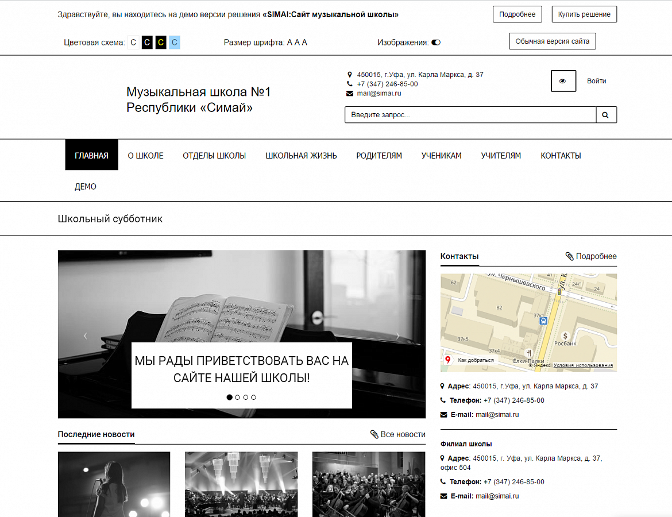This screenshot has width=672, height=517.
Task: Open the Все новости link
Action: pyautogui.click(x=403, y=434)
